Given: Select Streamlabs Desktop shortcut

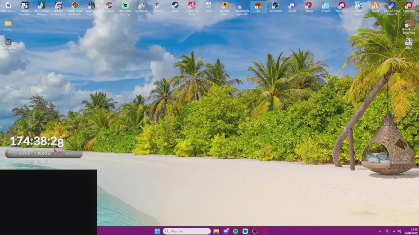Looking at the screenshot, I should (125, 8).
